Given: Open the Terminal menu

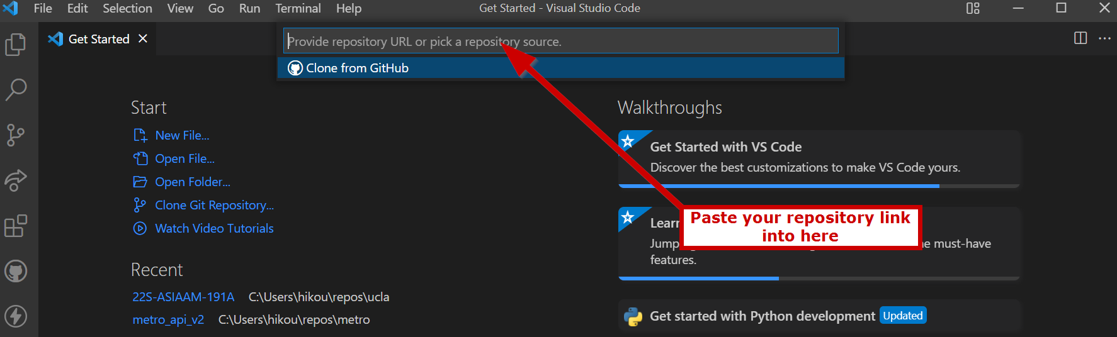Looking at the screenshot, I should [298, 8].
